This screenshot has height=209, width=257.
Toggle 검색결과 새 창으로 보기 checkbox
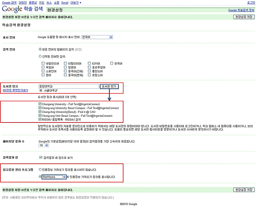coord(41,157)
